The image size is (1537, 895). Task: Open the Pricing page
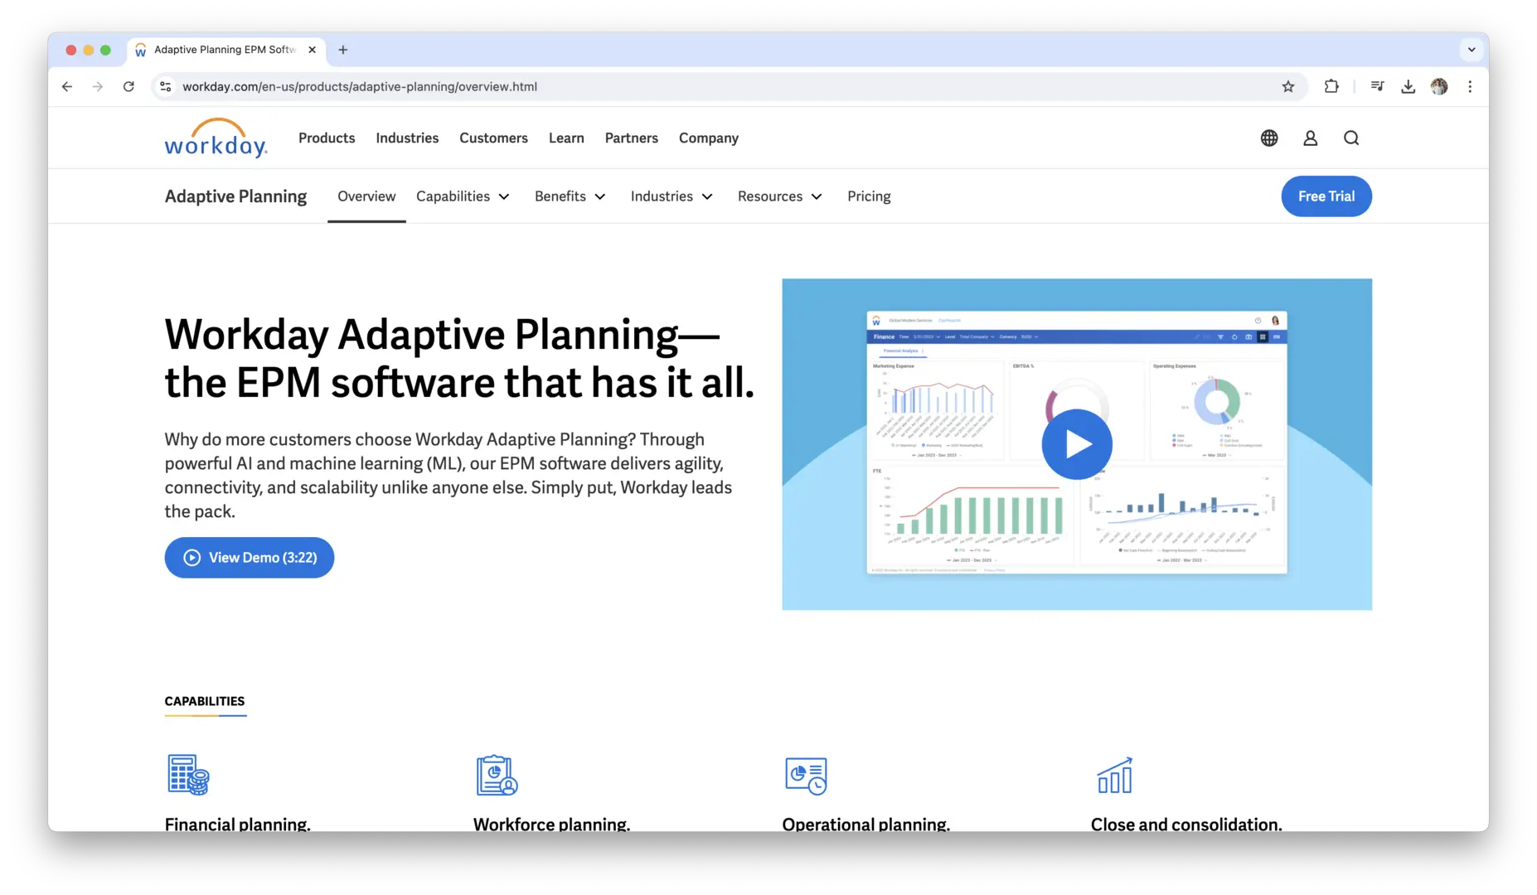[x=869, y=196]
